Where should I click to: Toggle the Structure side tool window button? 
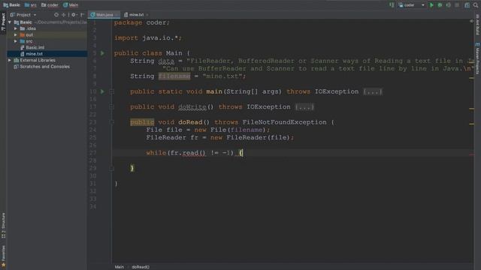(3, 226)
